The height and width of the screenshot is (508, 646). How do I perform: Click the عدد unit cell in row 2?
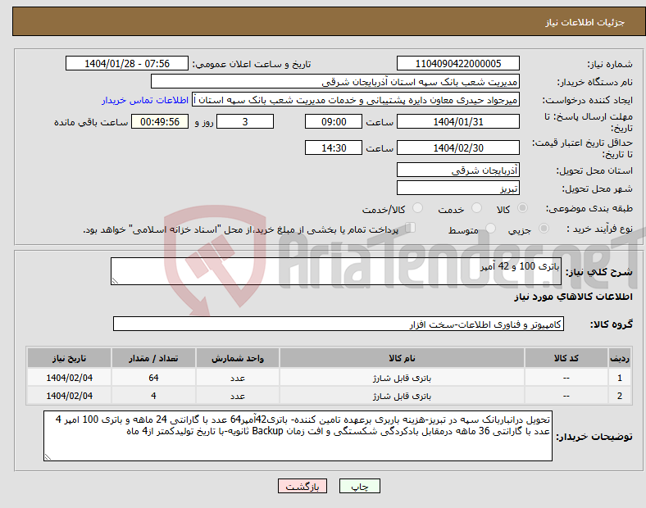[238, 396]
